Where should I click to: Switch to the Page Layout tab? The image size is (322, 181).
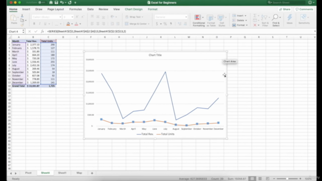coord(56,9)
